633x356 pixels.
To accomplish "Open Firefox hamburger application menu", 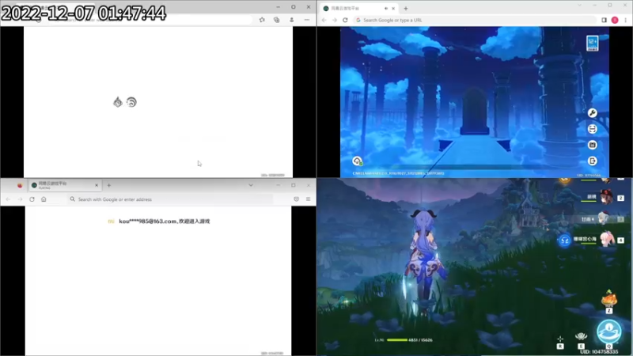I will tap(308, 199).
